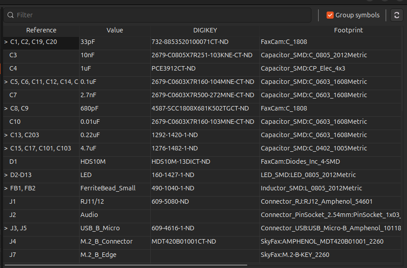Select the FaxCam:Diodes_Inc_4-SMD footprint cell

tap(331, 162)
